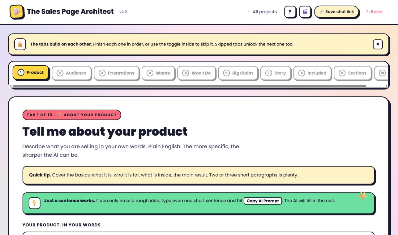Open the Frustrations tab
This screenshot has height=235, width=398.
[x=116, y=73]
